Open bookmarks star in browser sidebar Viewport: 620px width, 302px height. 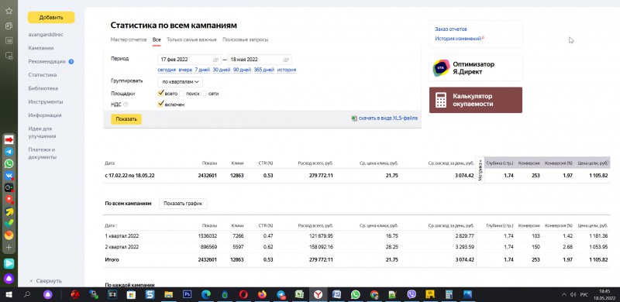click(x=9, y=11)
